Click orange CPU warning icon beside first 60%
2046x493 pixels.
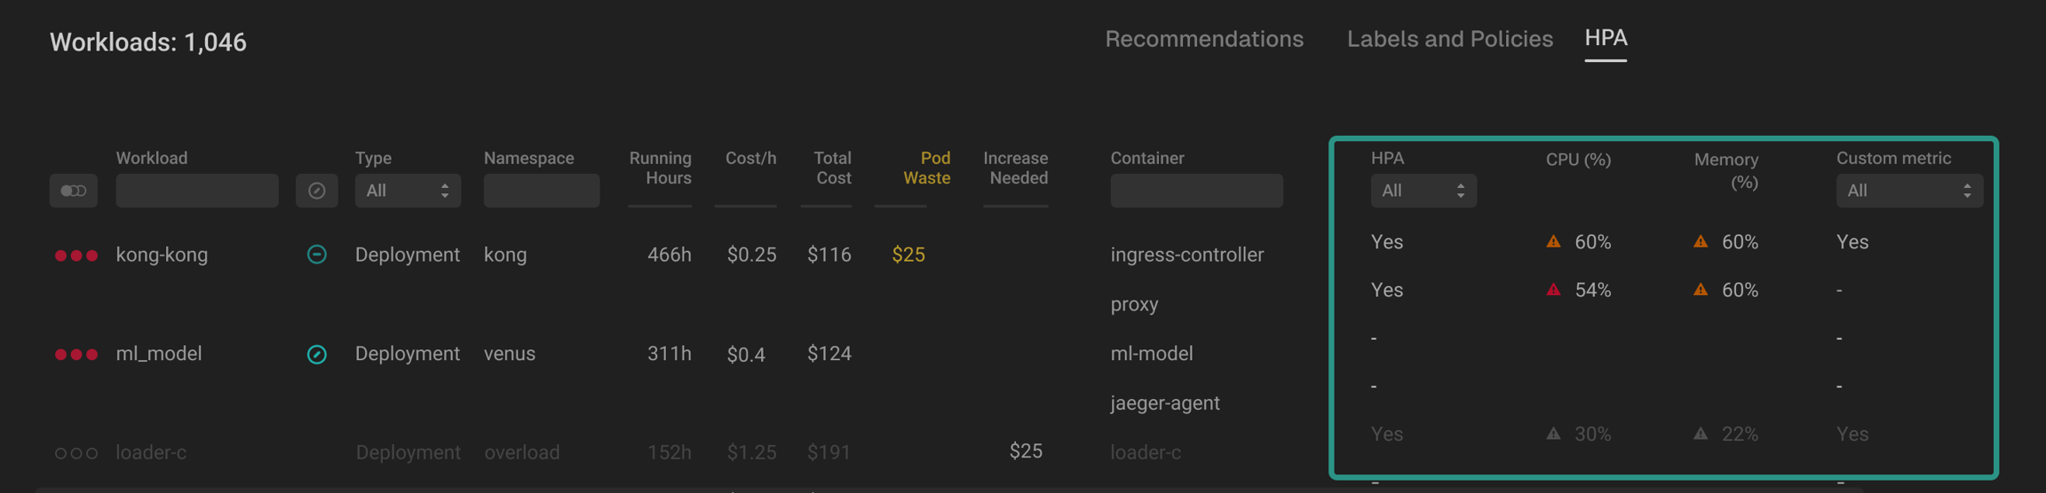(x=1553, y=241)
